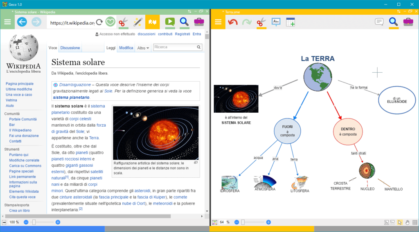Open the hamburger menu in Wikipedia pane
The image size is (419, 232).
coord(7,22)
